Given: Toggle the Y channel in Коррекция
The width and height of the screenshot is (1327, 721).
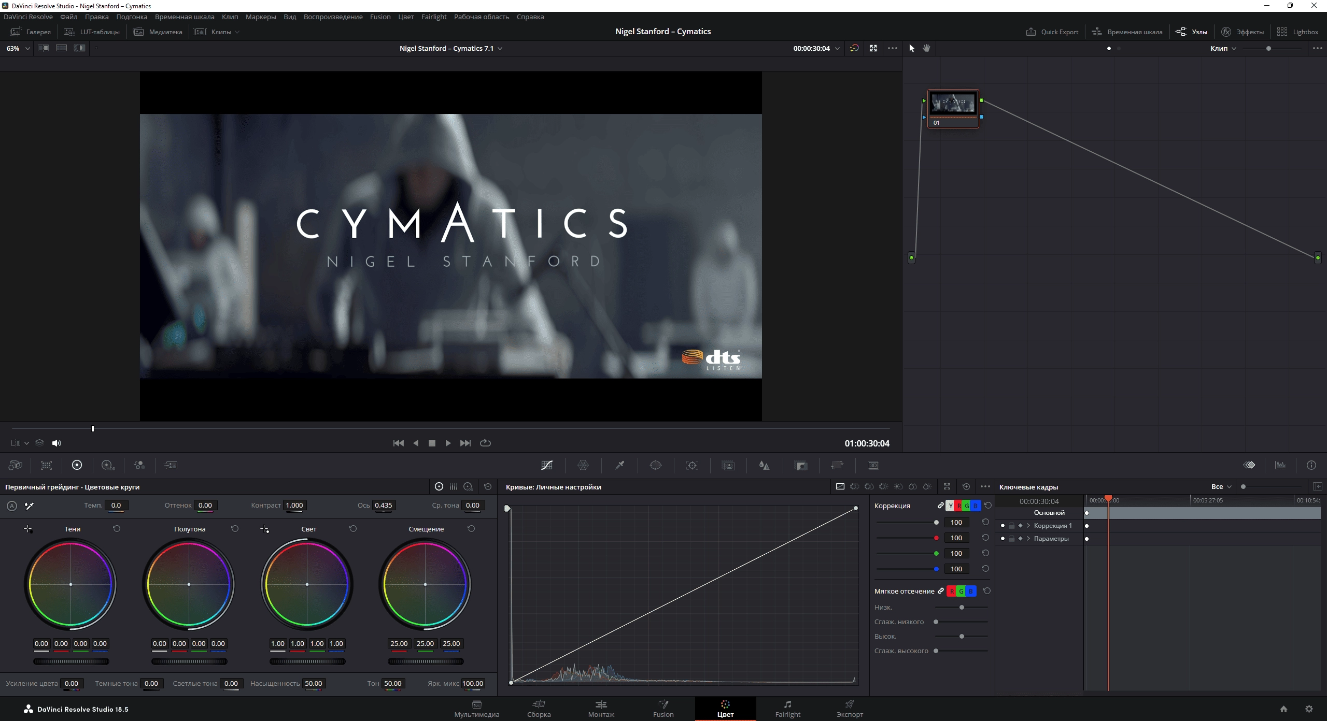Looking at the screenshot, I should click(950, 506).
